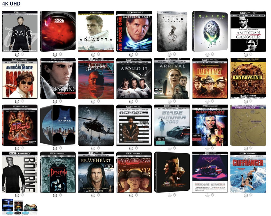The image size is (271, 216).
Task: Open the gear icon under Casino steelbook
Action: [175, 195]
